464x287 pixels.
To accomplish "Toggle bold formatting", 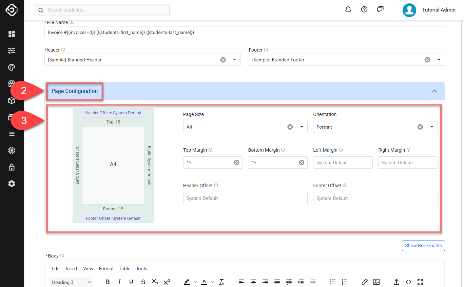I will pos(108,282).
